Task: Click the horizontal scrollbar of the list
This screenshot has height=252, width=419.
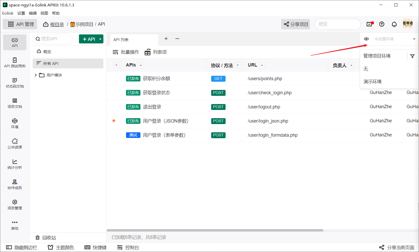Action: [x=215, y=230]
